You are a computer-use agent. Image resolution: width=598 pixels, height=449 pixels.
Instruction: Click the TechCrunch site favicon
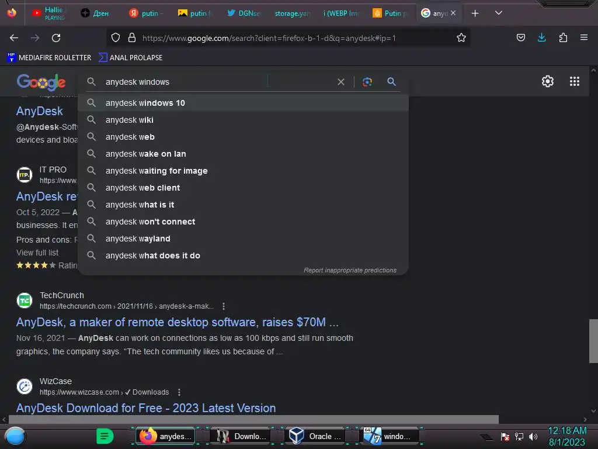pos(25,301)
